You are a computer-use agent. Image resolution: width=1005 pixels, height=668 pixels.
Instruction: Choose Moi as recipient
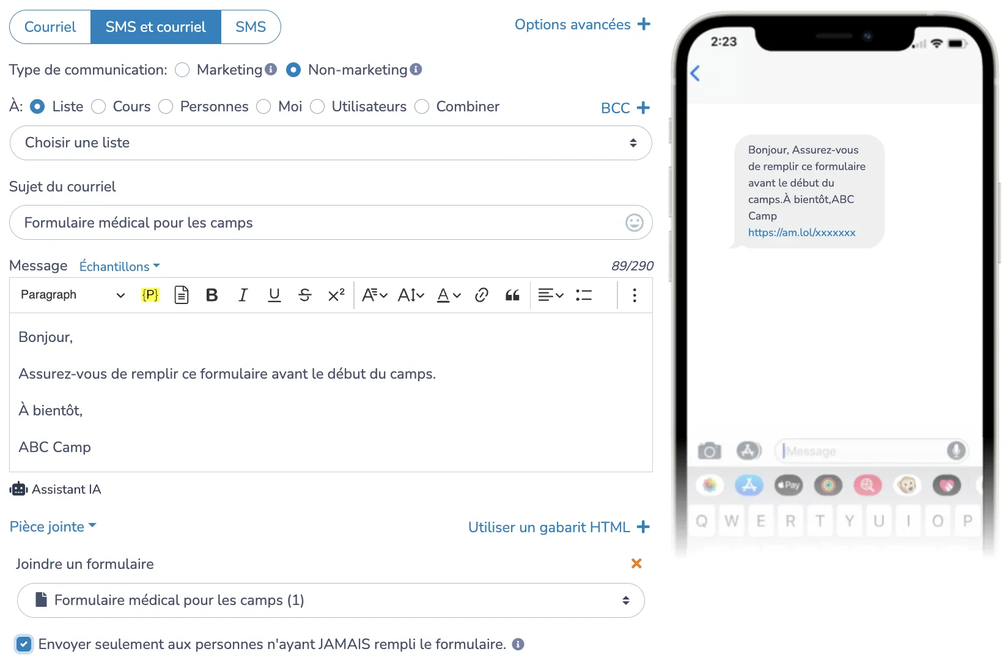pos(263,106)
